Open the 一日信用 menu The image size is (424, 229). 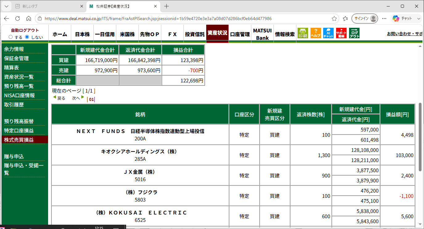click(105, 34)
